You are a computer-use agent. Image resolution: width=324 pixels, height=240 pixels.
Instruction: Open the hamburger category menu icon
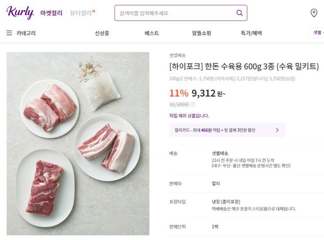coord(9,33)
